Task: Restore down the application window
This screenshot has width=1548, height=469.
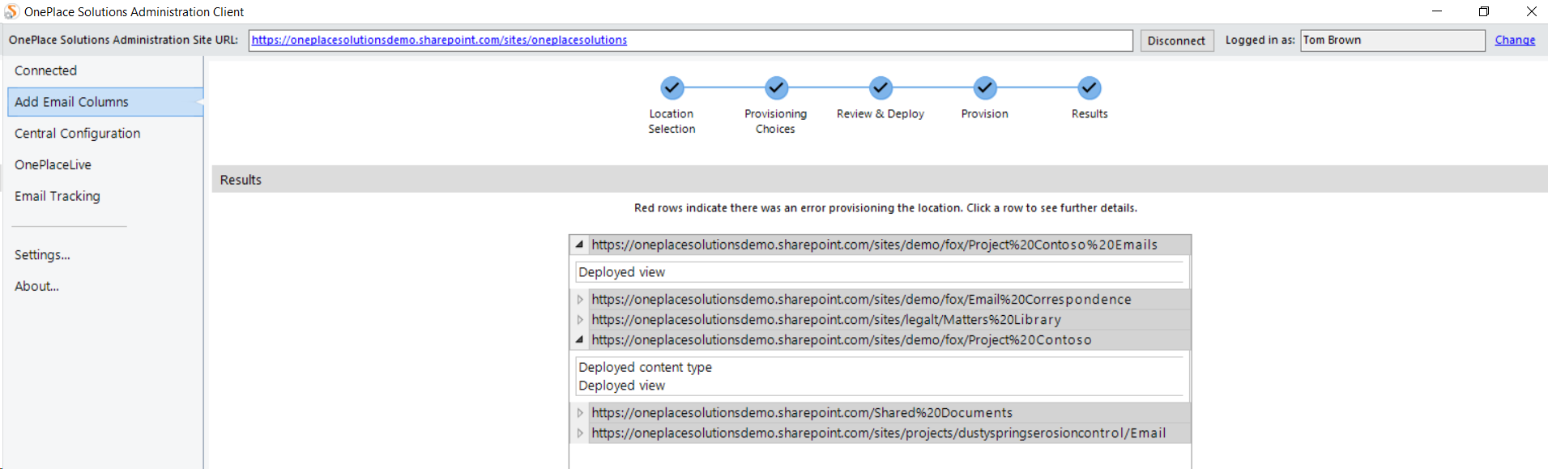Action: (x=1484, y=11)
